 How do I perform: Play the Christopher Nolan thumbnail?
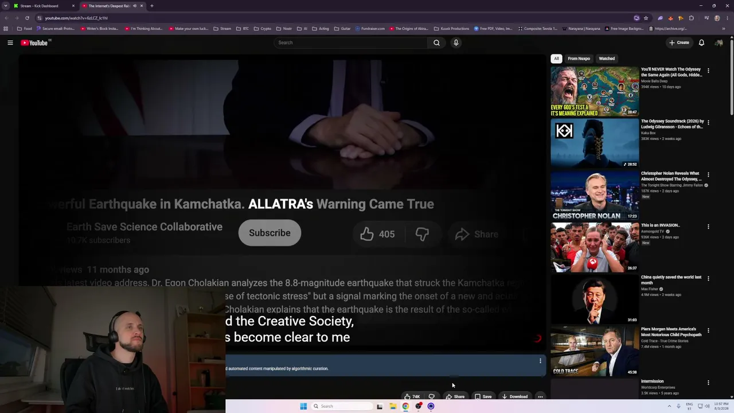595,196
